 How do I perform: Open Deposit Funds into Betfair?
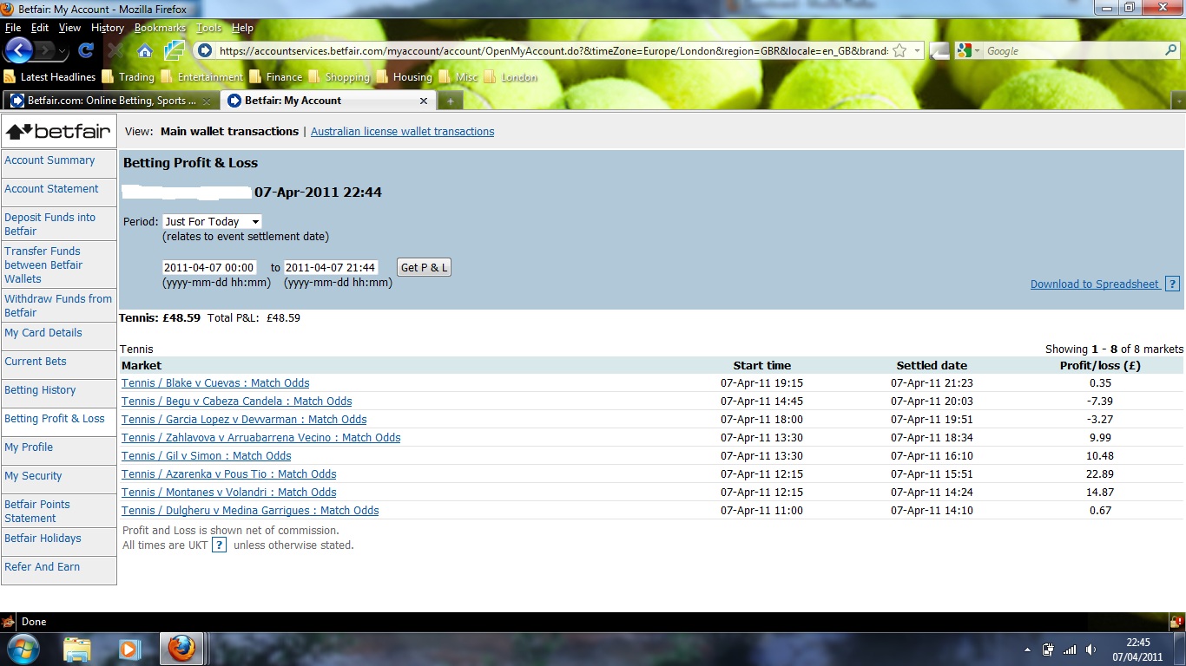point(49,225)
